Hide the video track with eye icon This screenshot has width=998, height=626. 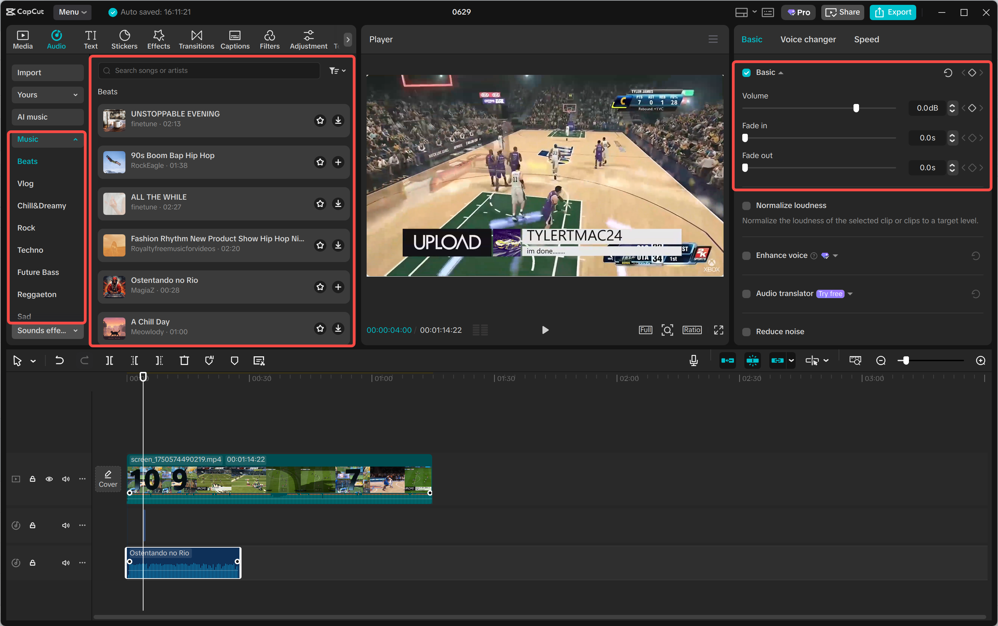pos(49,479)
